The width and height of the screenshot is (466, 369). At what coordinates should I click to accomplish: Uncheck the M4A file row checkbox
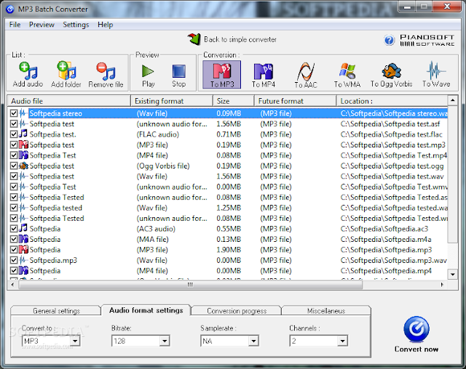tap(14, 239)
